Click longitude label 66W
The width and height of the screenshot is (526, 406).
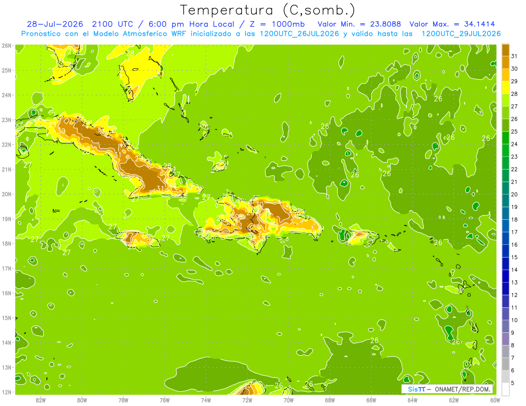tap(371, 400)
